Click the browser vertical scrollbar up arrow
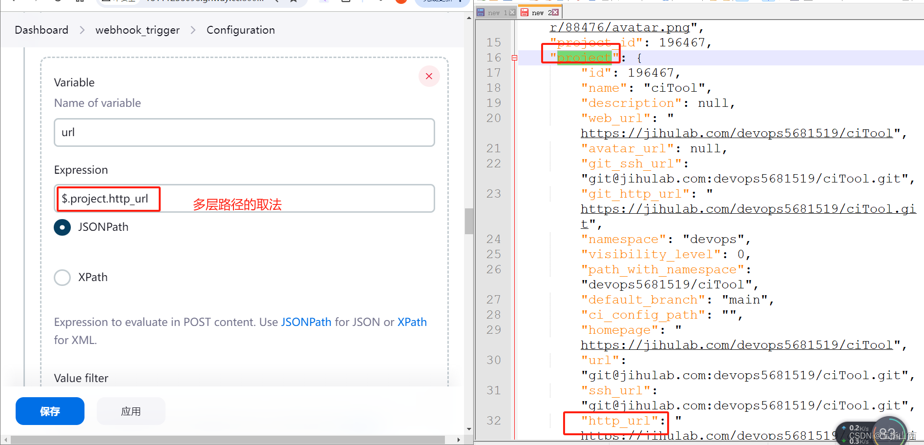Image resolution: width=924 pixels, height=445 pixels. 469,18
